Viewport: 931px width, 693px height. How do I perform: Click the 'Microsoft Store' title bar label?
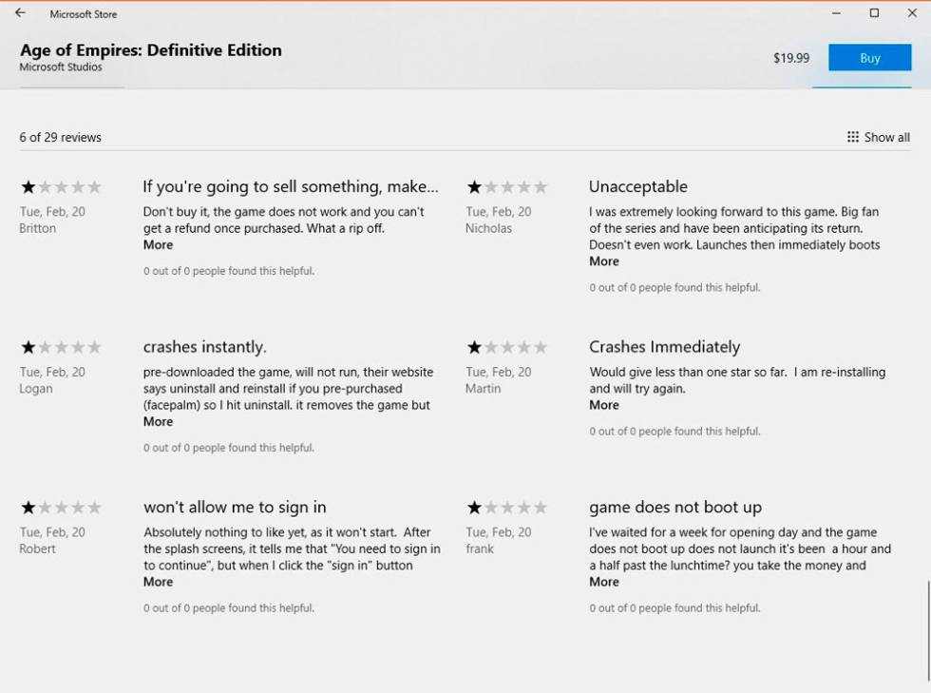(x=84, y=14)
